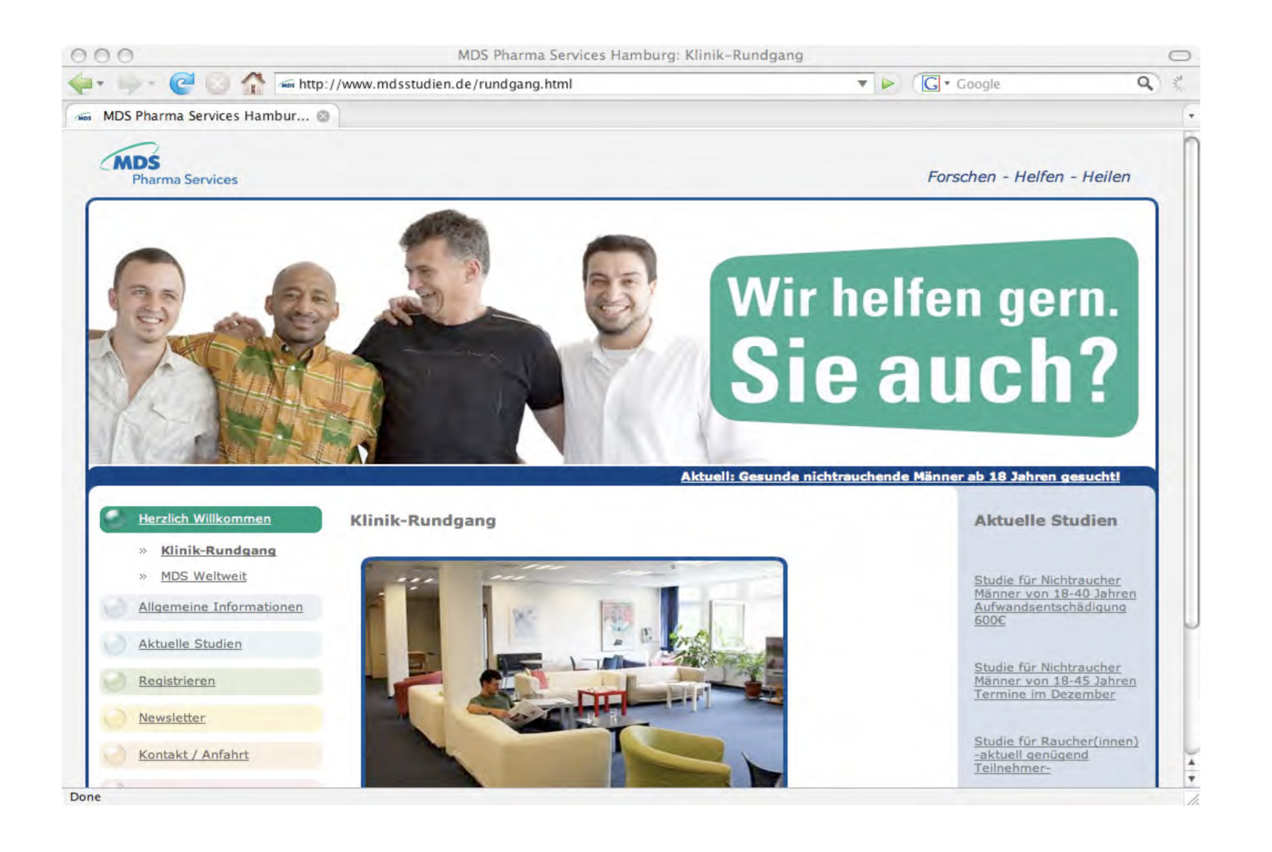Select the MDS Pharma Services Hambur... tab
The width and height of the screenshot is (1272, 852).
click(x=205, y=116)
